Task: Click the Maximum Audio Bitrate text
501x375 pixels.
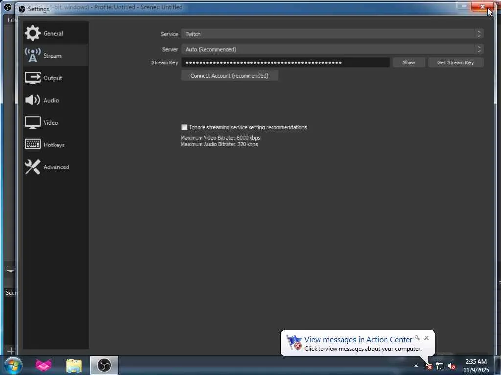Action: coord(219,144)
